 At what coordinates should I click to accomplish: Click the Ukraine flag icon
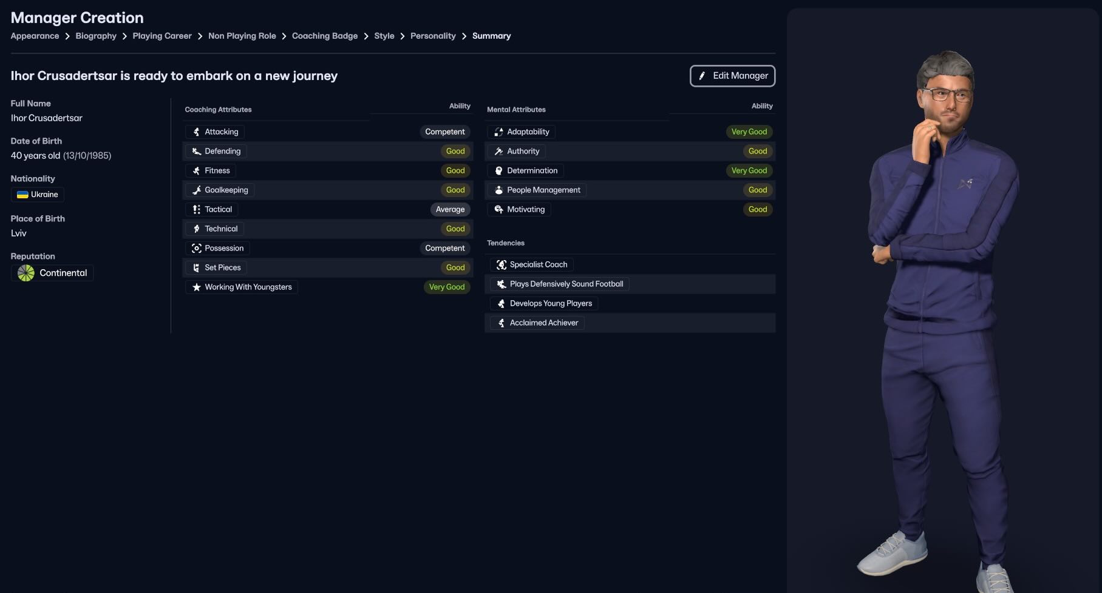[22, 195]
